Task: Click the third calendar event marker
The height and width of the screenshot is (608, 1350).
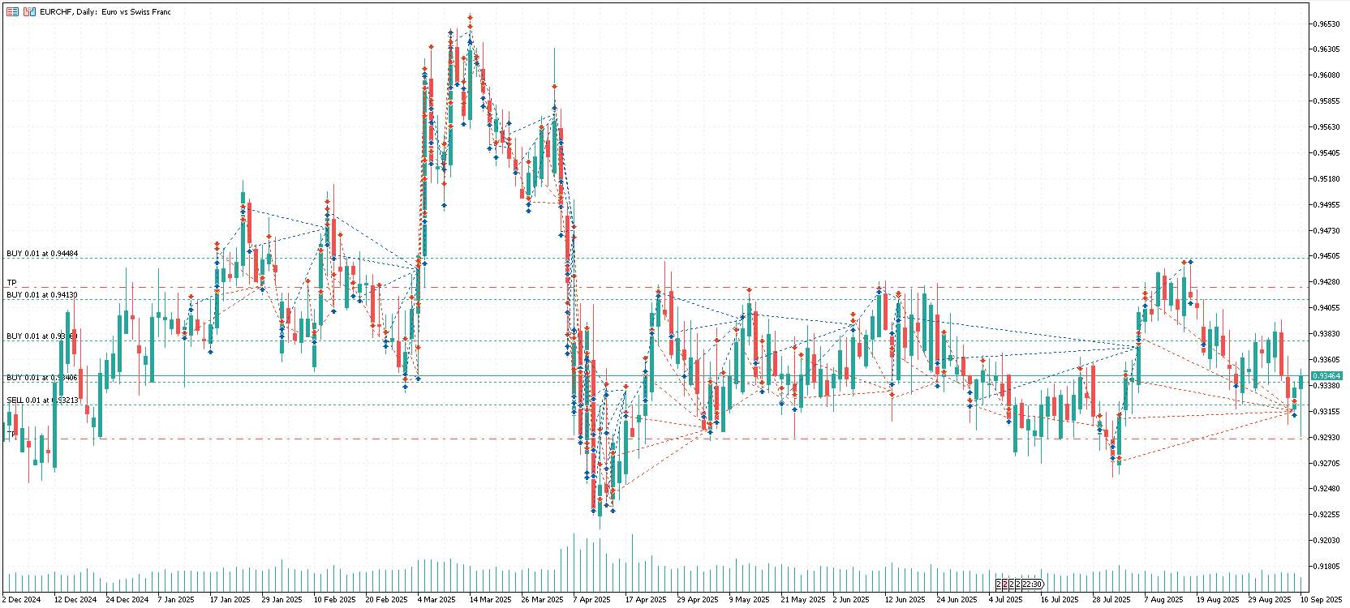Action: (x=1012, y=584)
